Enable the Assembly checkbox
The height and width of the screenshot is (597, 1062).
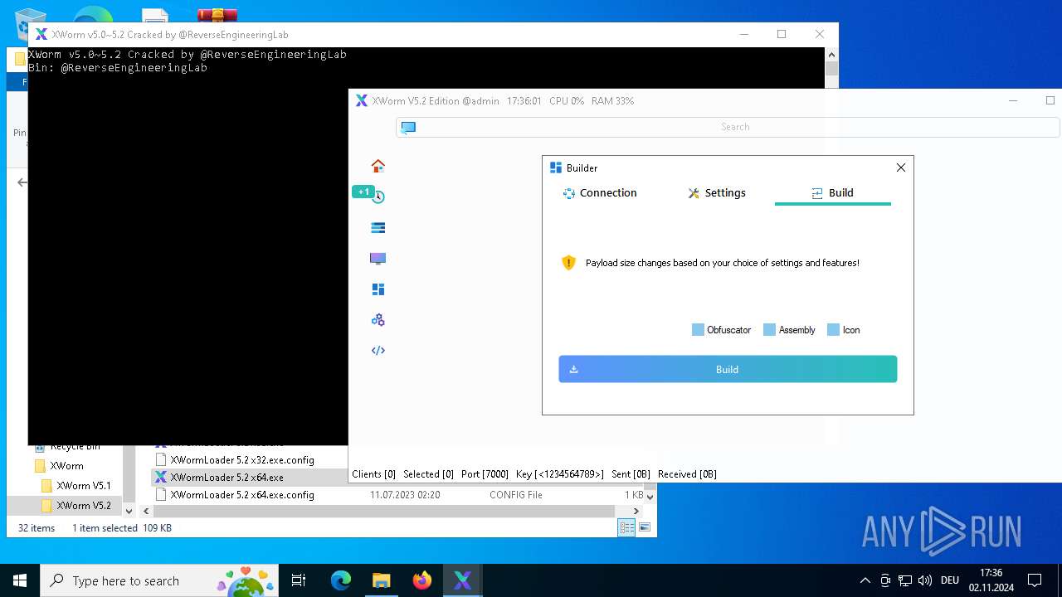point(769,330)
